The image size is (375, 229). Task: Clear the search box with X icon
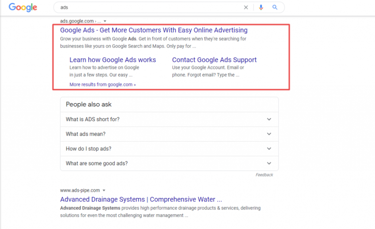click(246, 7)
